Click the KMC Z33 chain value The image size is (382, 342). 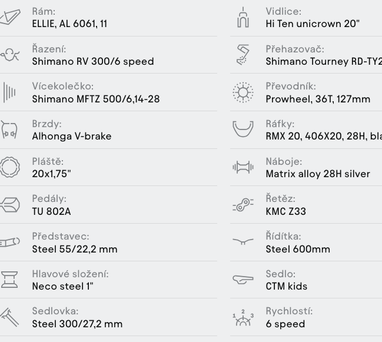coord(286,211)
